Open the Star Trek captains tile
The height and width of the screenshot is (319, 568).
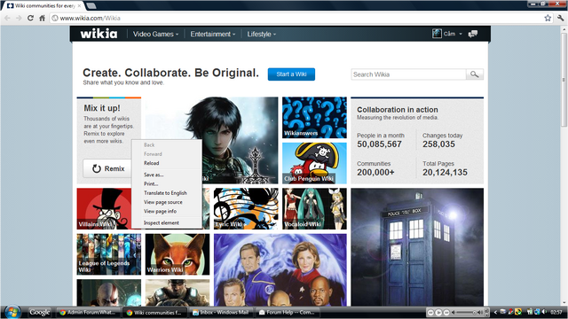pos(280,269)
